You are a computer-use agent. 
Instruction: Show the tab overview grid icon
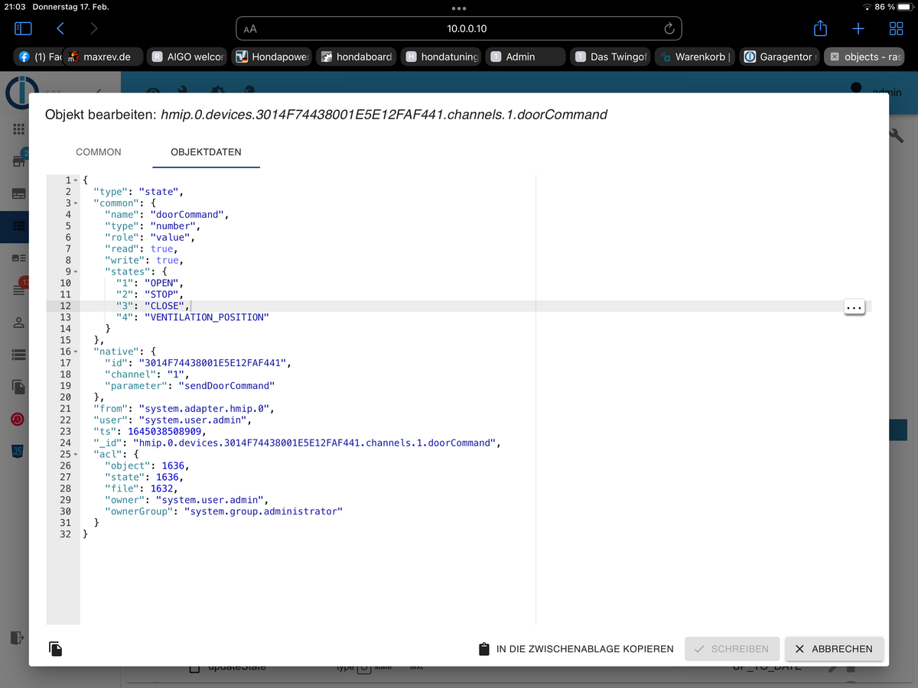(896, 28)
